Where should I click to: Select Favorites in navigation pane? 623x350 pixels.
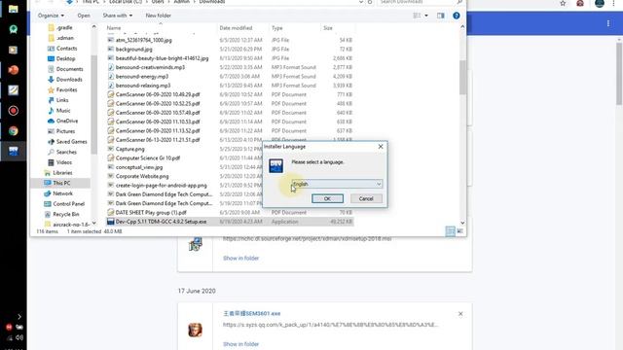click(62, 89)
